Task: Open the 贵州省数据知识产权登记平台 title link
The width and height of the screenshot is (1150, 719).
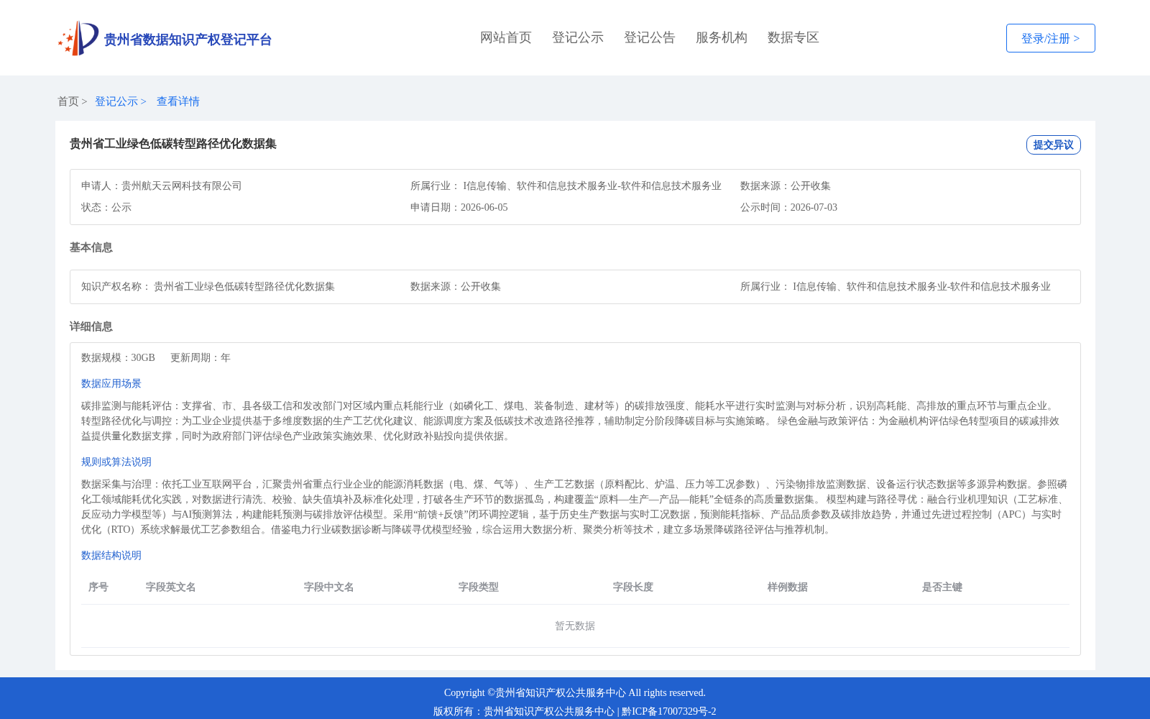Action: click(x=188, y=40)
